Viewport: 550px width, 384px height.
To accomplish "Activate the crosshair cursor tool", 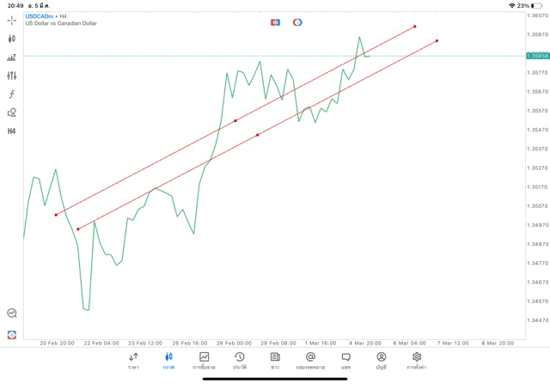I will [12, 20].
